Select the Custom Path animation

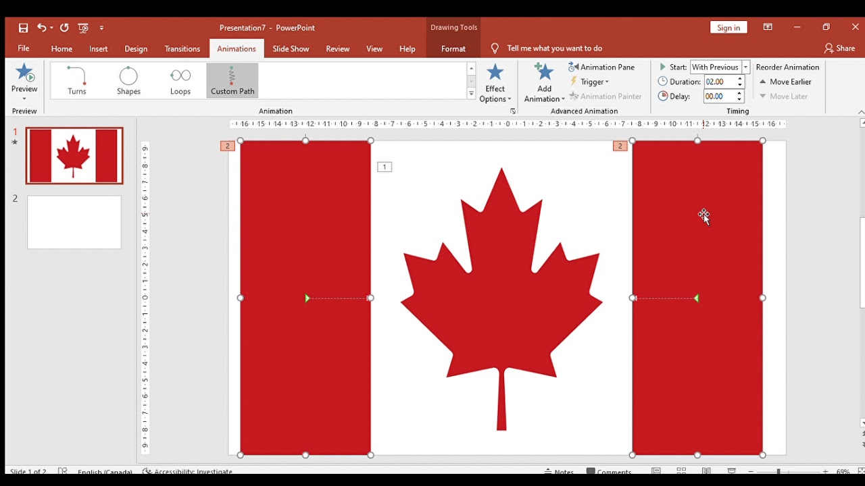[x=232, y=81]
